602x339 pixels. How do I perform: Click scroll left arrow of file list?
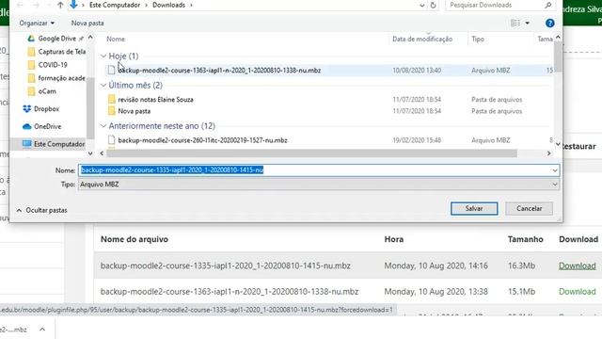click(x=102, y=153)
